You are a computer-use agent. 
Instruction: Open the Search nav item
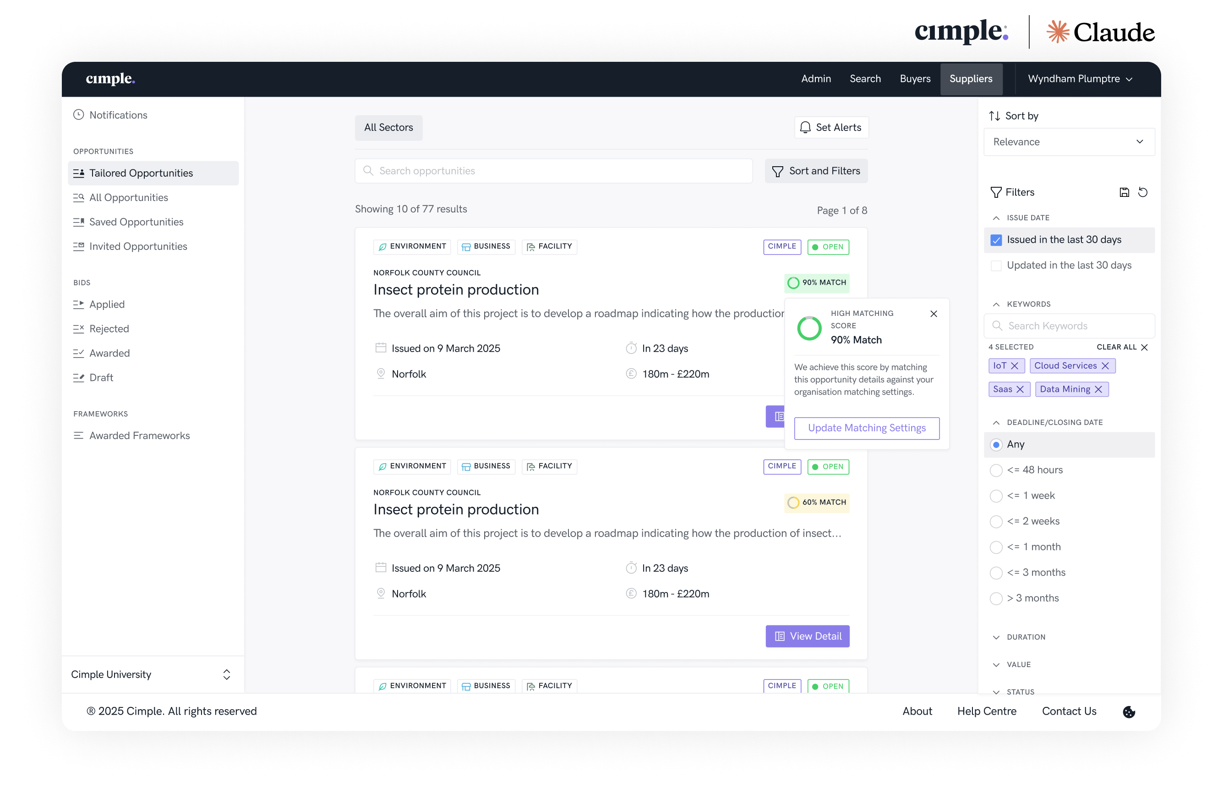tap(865, 79)
